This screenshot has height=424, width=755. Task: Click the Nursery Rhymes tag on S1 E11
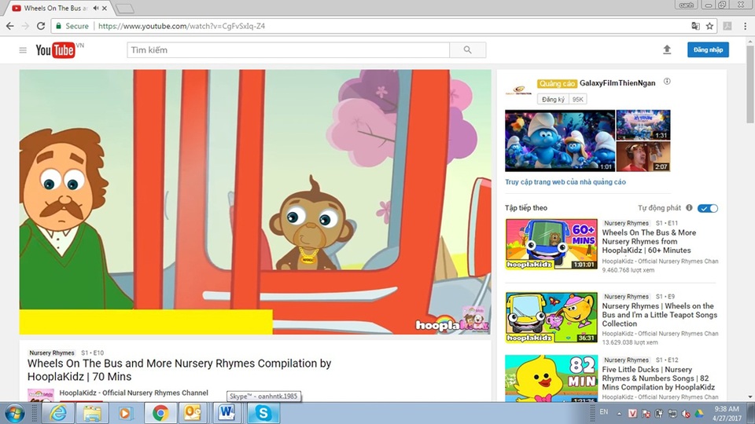pos(626,223)
